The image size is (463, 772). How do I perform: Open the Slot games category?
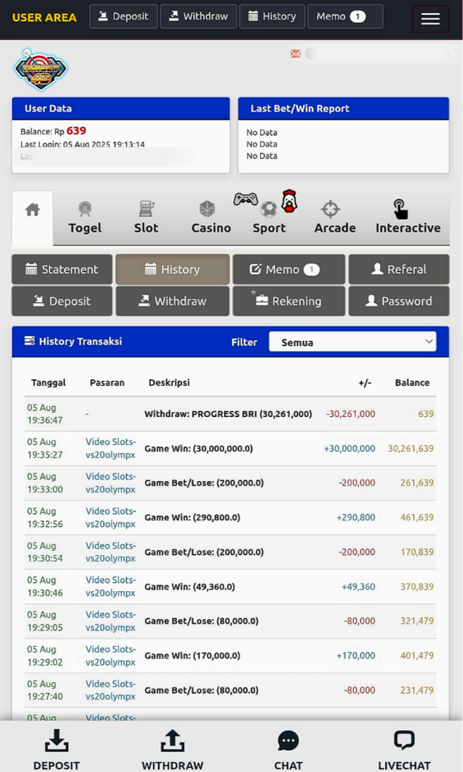point(146,217)
